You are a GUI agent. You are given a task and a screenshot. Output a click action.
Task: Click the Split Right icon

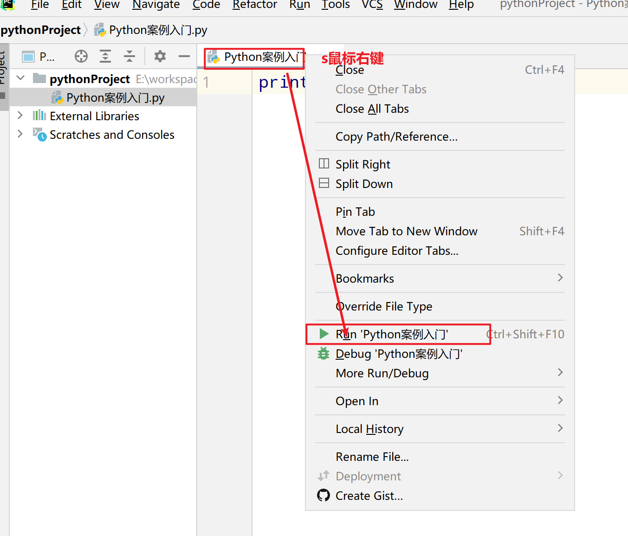[x=324, y=164]
